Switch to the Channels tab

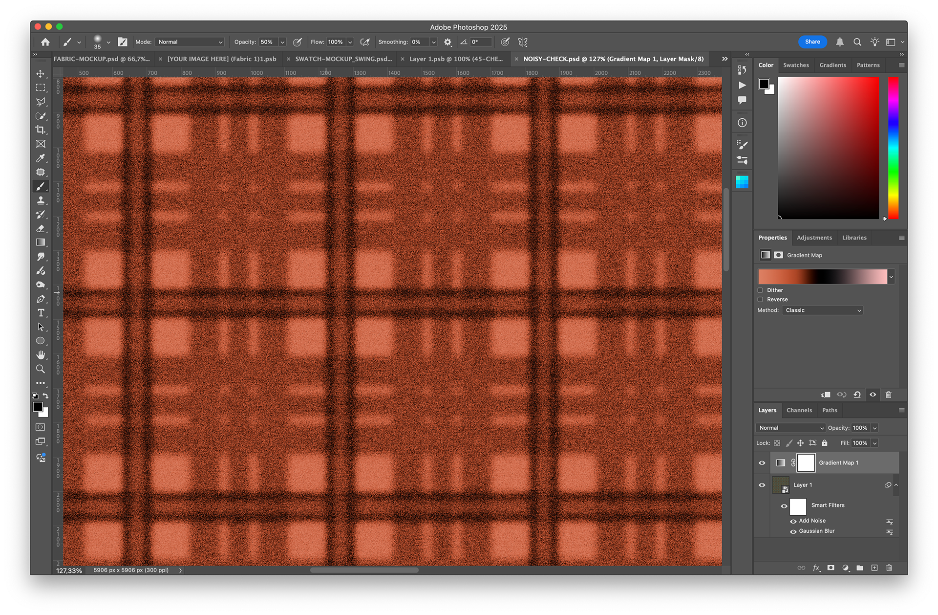[799, 410]
